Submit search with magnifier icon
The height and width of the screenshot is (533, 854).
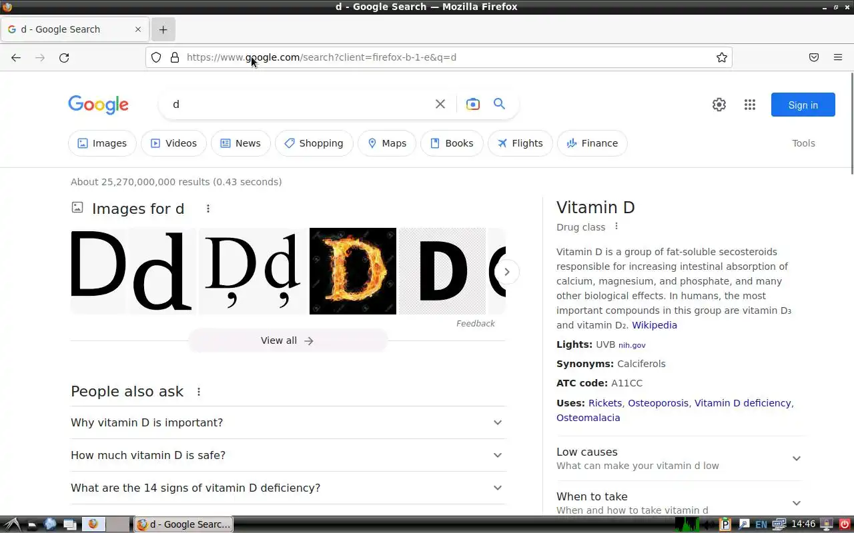(499, 104)
